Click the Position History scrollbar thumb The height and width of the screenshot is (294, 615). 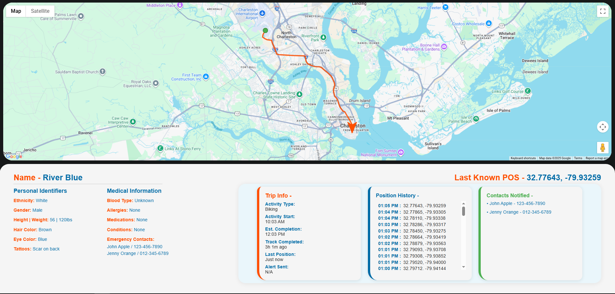click(463, 211)
